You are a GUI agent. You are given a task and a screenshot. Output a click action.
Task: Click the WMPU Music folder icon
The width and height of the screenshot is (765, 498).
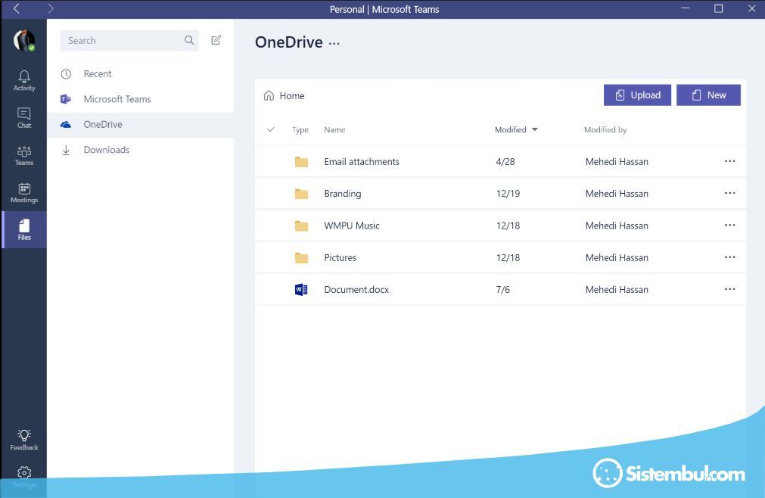point(301,226)
